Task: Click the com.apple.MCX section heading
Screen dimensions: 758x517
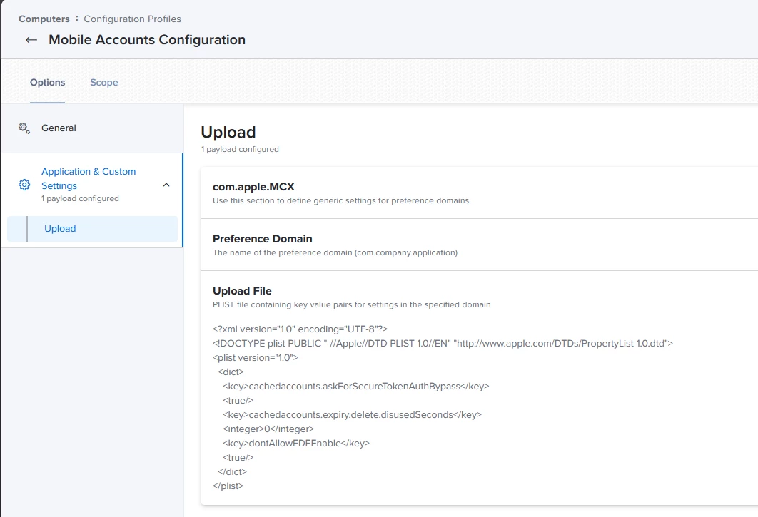Action: (253, 187)
